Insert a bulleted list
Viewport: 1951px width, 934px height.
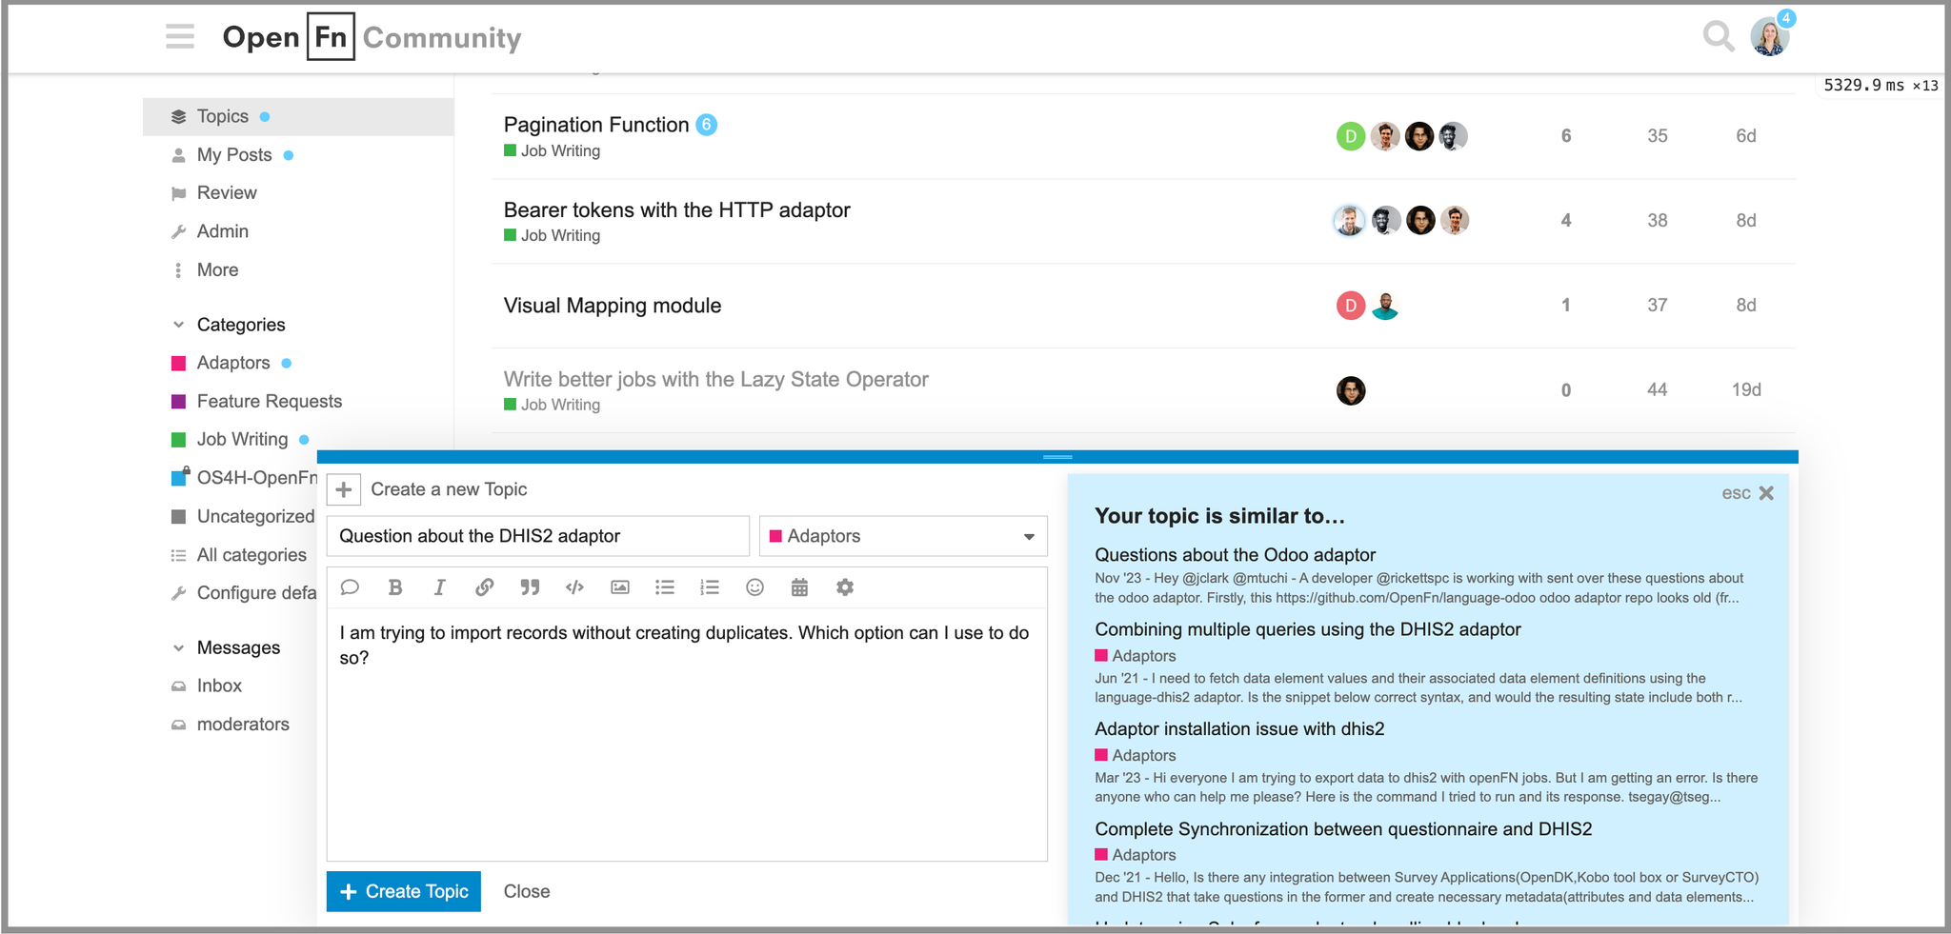[x=665, y=587]
